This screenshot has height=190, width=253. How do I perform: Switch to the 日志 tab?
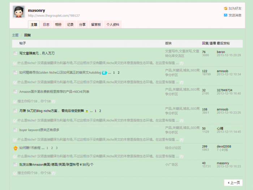[x=46, y=25]
